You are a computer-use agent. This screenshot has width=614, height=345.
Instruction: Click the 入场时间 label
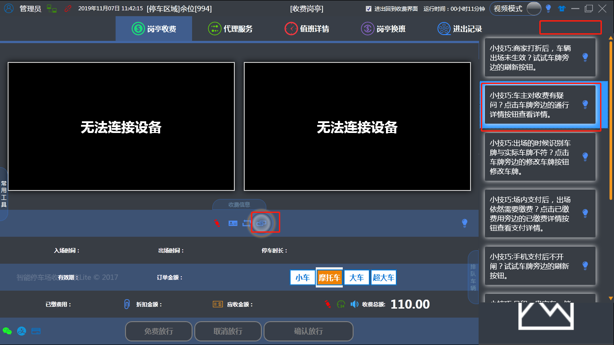pyautogui.click(x=67, y=251)
